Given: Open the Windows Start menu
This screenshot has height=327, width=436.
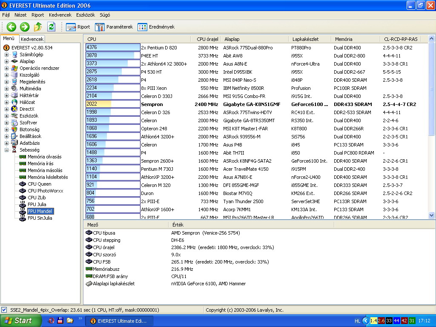Looking at the screenshot, I should (20, 321).
